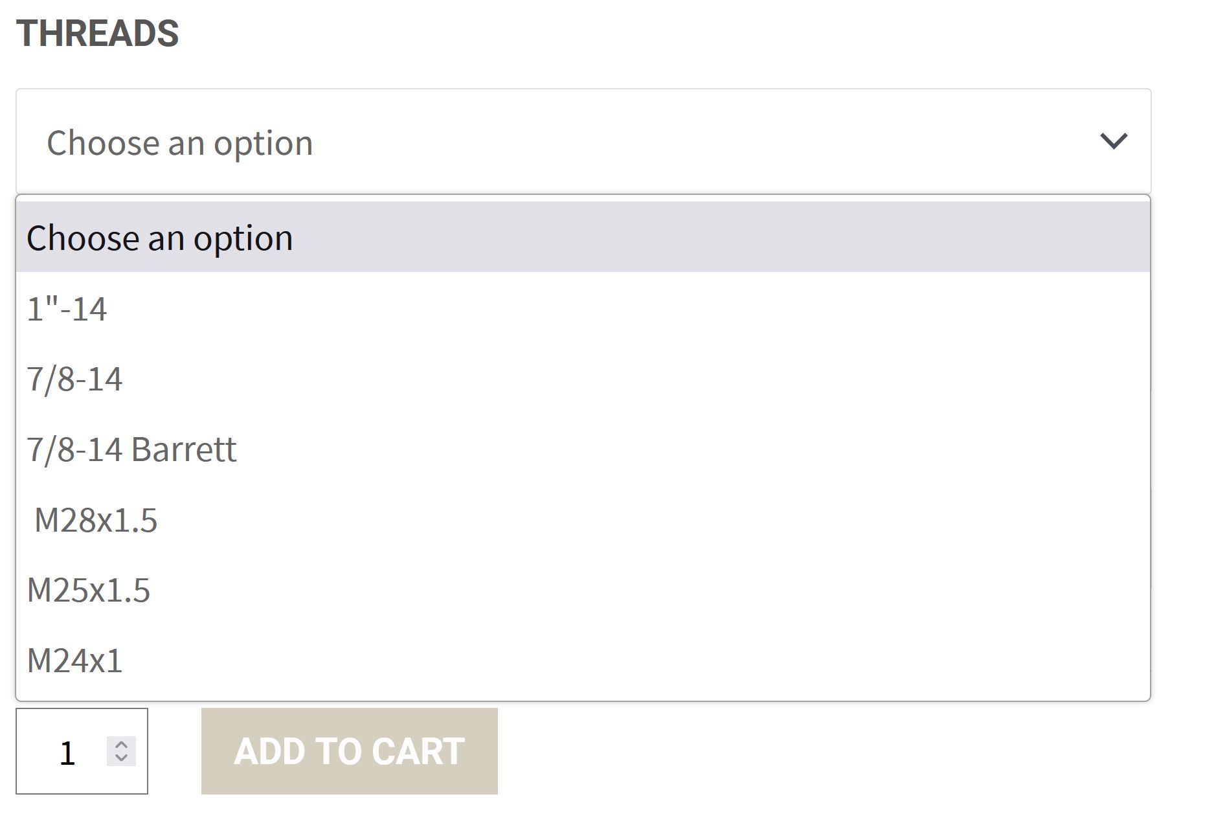Increase quantity with the up arrow
This screenshot has height=814, width=1227.
(x=121, y=744)
